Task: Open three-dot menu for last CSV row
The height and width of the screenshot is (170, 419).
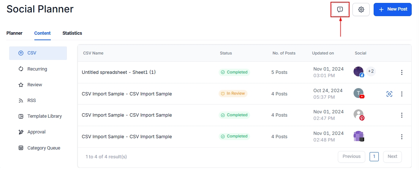Action: (402, 137)
